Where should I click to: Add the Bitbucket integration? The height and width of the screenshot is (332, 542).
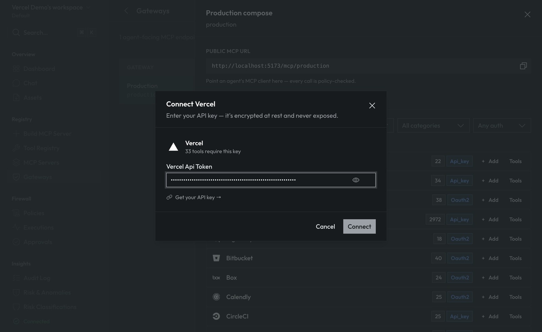(x=490, y=258)
